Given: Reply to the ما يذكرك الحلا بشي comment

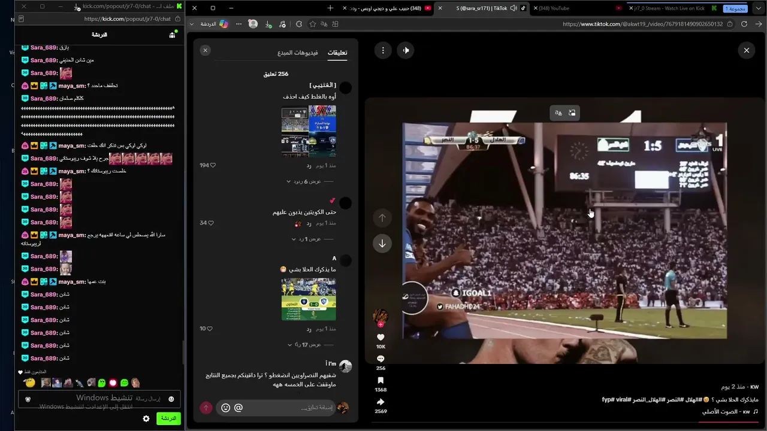Looking at the screenshot, I should (309, 329).
